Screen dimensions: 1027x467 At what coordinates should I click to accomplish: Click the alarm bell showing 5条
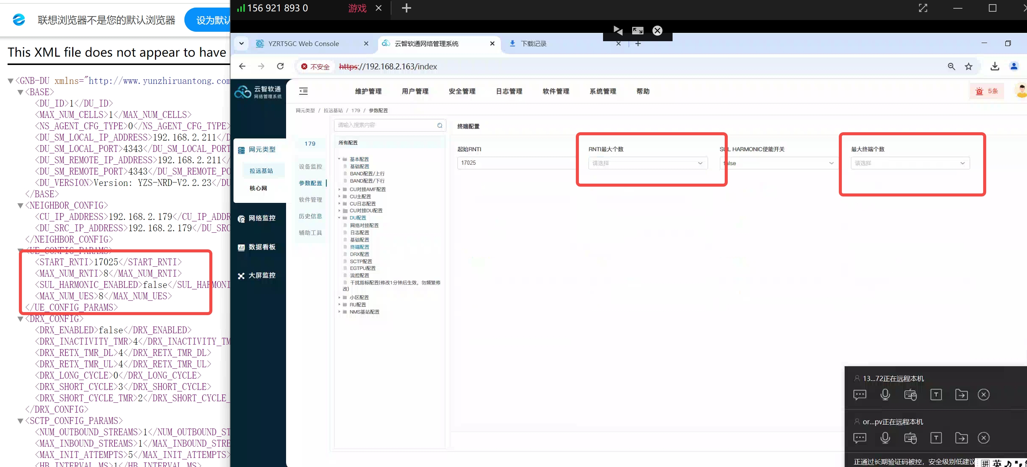tap(987, 91)
